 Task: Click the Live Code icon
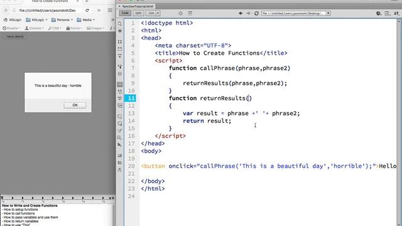[x=190, y=13]
